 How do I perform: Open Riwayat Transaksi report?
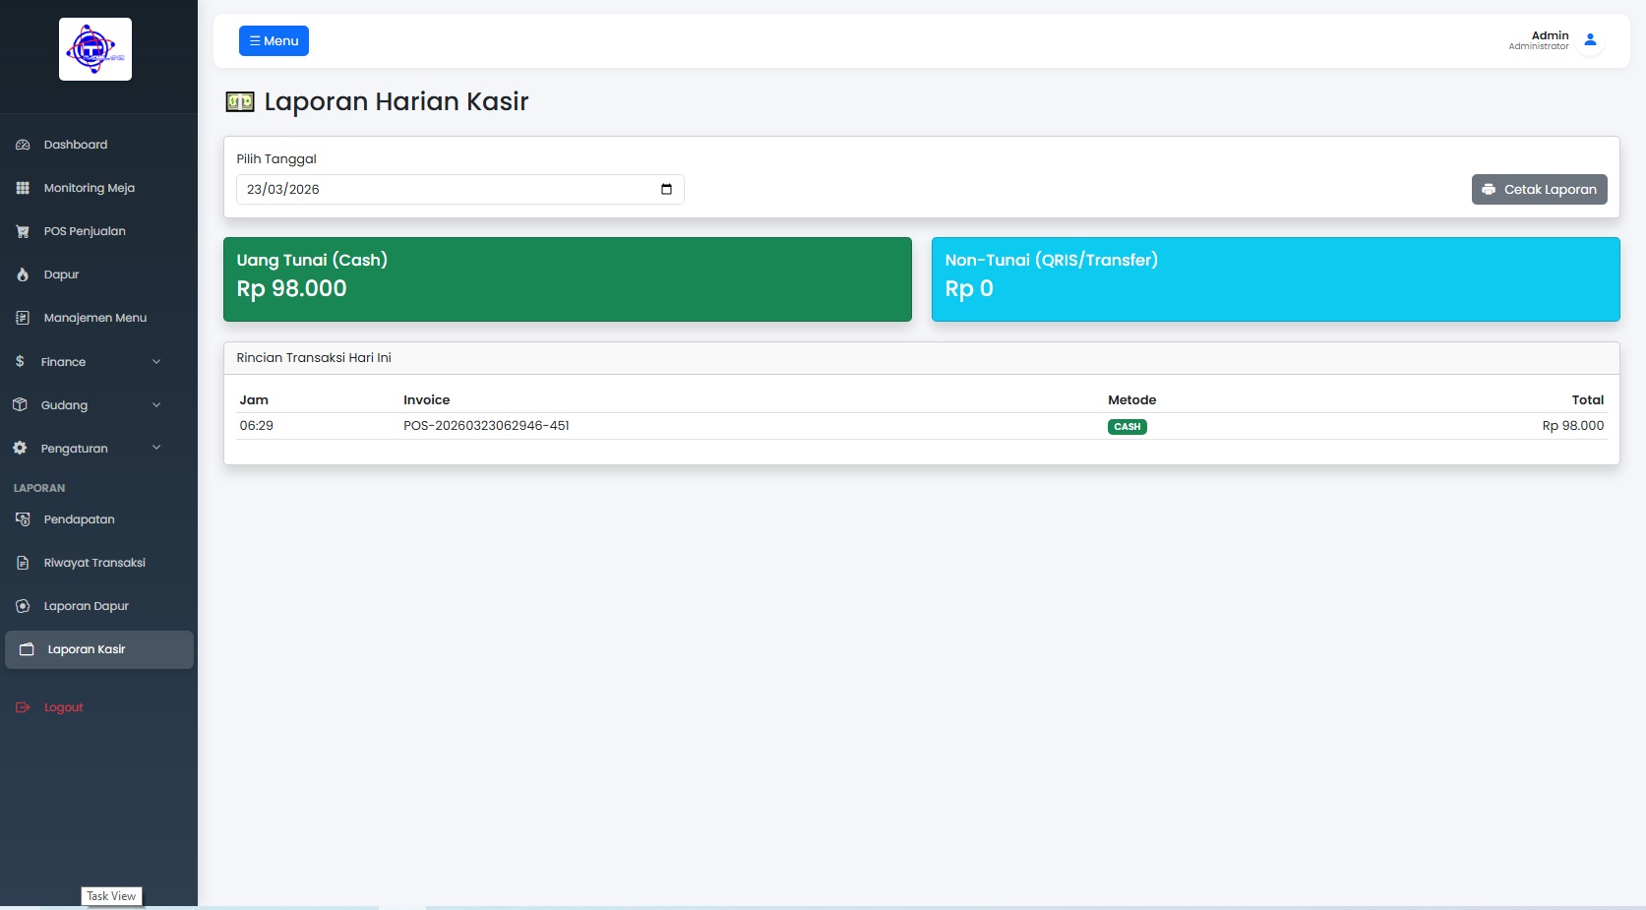pos(94,563)
